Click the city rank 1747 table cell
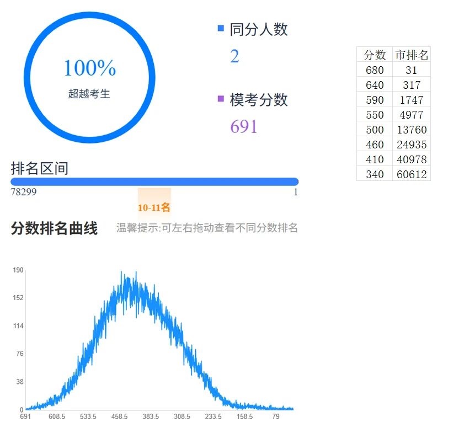Image resolution: width=459 pixels, height=433 pixels. [x=412, y=100]
